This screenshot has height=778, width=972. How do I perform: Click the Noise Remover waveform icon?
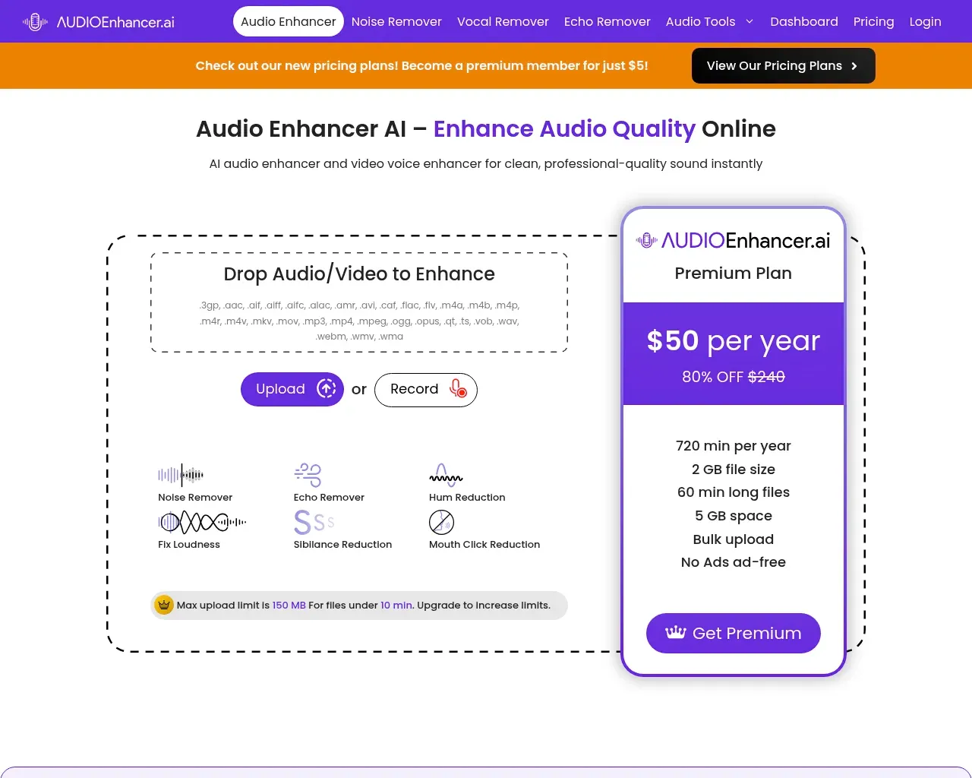click(181, 475)
